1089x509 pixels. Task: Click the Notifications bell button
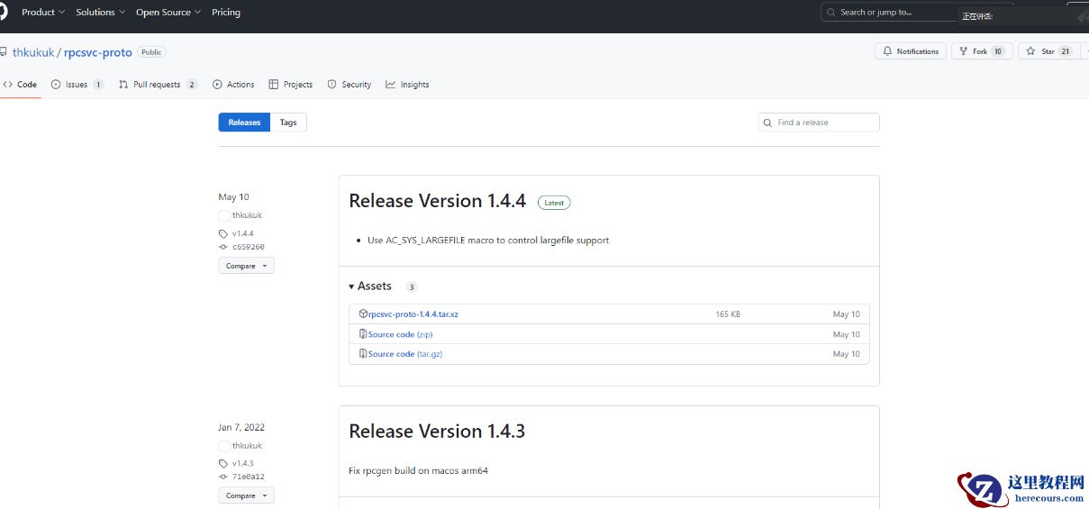click(911, 51)
